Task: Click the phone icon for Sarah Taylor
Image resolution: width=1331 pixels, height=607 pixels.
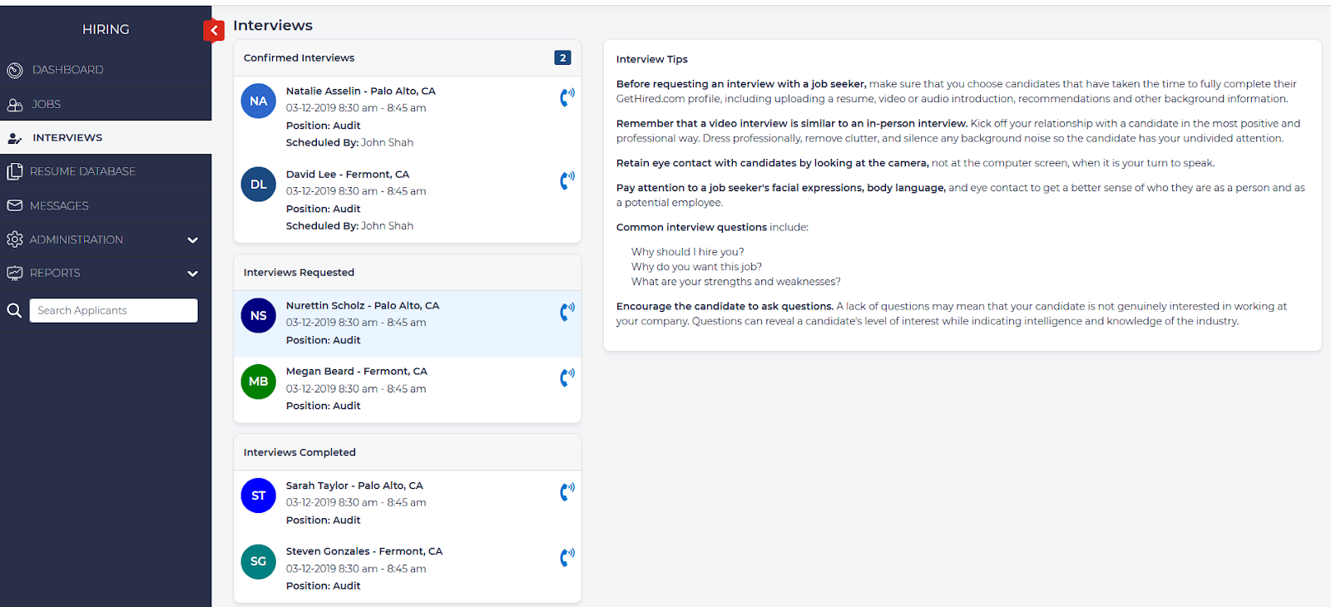Action: [567, 492]
